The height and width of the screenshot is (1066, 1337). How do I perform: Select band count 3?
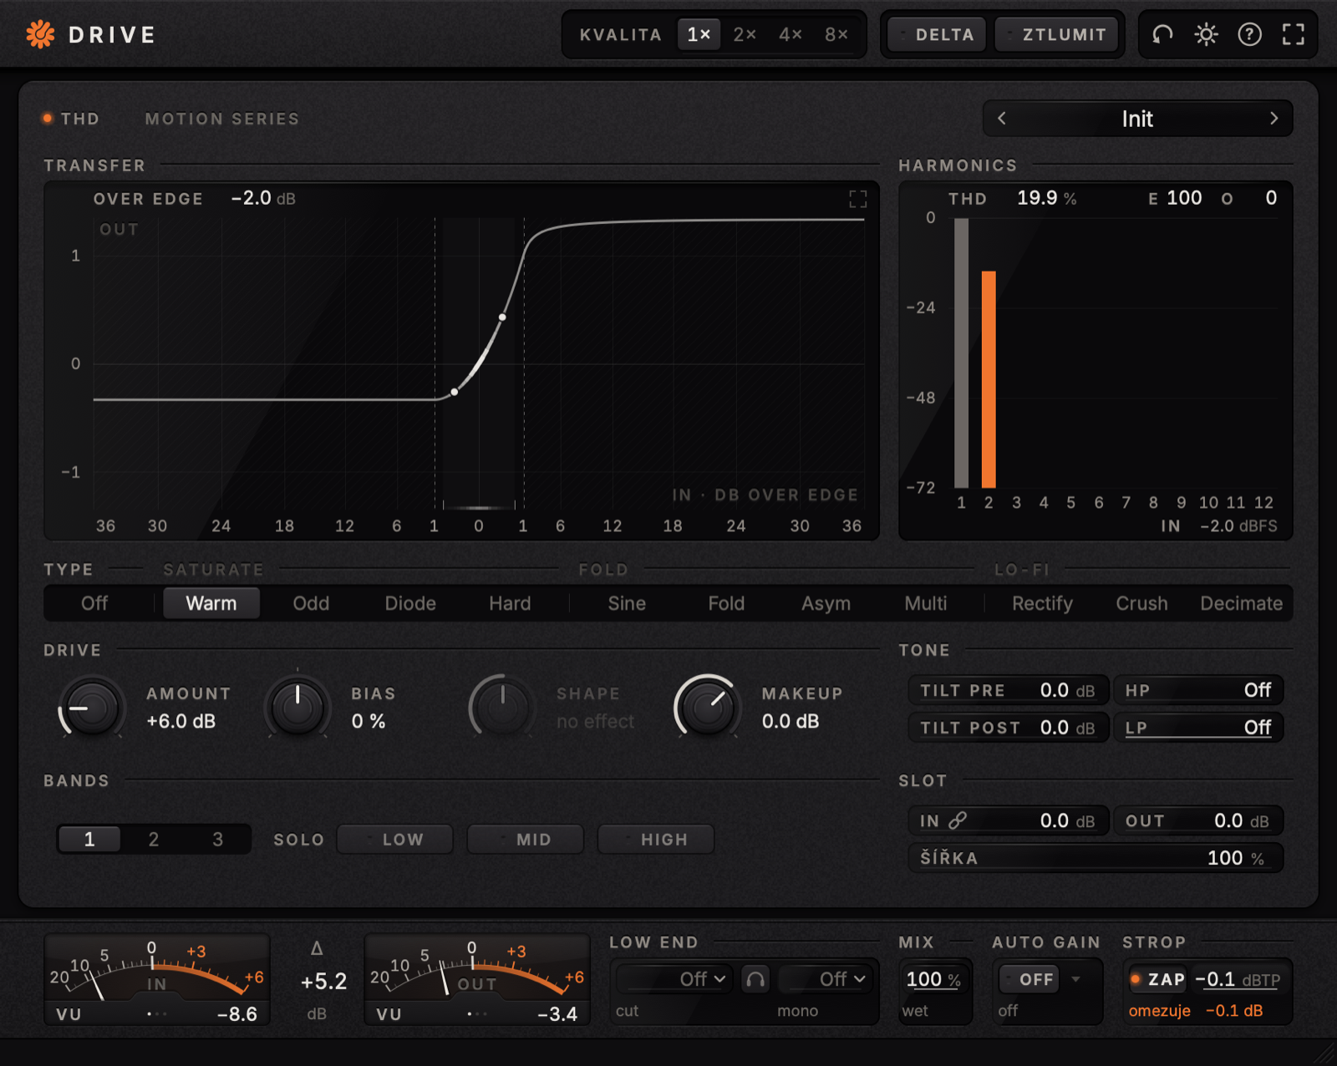click(217, 839)
